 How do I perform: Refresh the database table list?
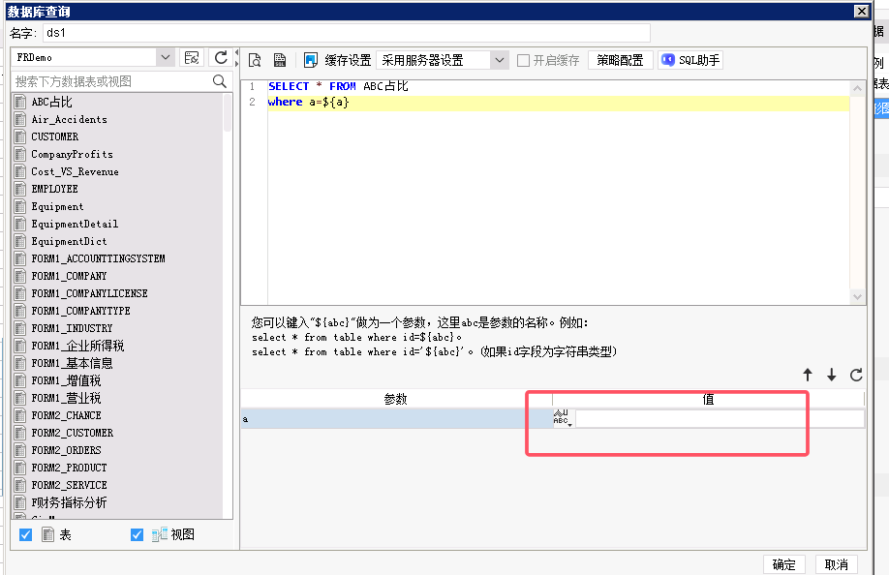(x=221, y=57)
